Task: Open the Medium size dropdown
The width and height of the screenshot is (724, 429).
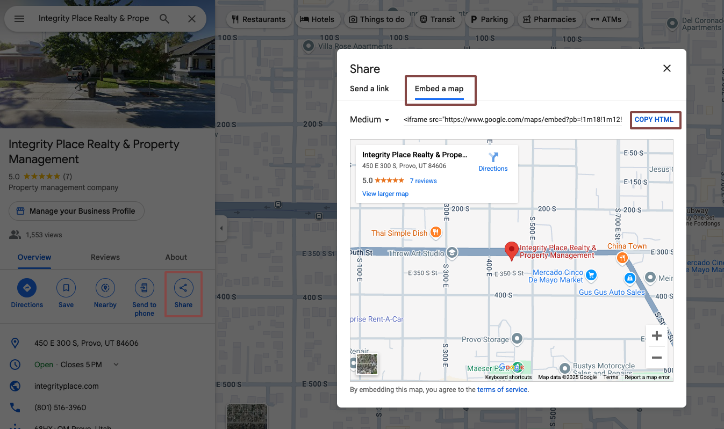Action: click(x=370, y=120)
